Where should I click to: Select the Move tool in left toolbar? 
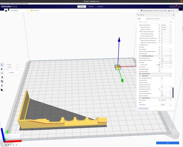tap(2, 65)
